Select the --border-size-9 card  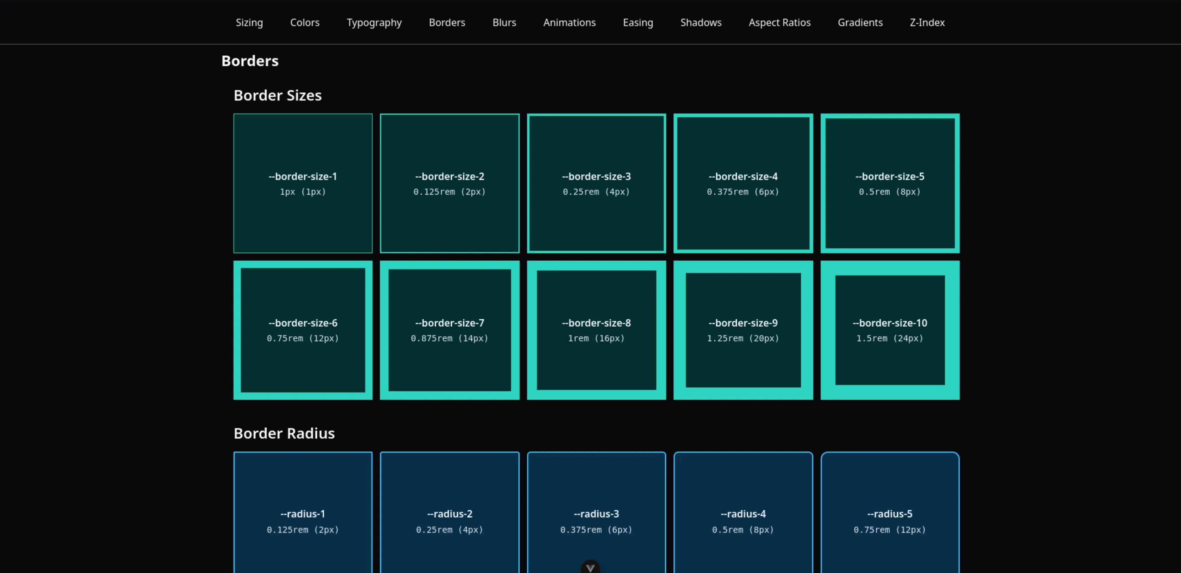coord(743,330)
